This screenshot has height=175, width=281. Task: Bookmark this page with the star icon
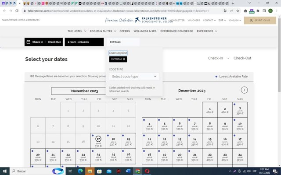pos(238,11)
